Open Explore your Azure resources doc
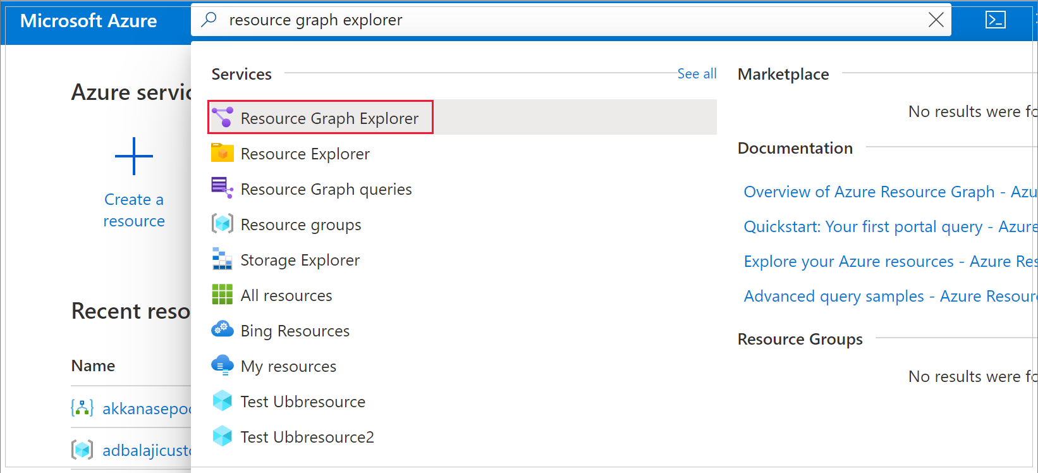 (890, 261)
